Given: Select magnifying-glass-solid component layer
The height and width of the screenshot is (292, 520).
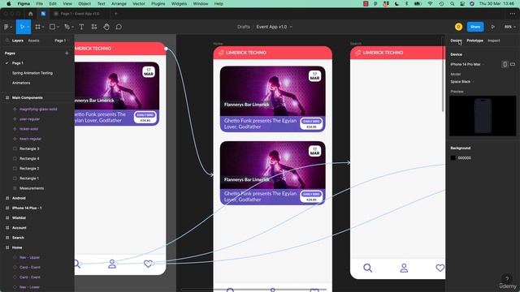Looking at the screenshot, I should click(38, 109).
